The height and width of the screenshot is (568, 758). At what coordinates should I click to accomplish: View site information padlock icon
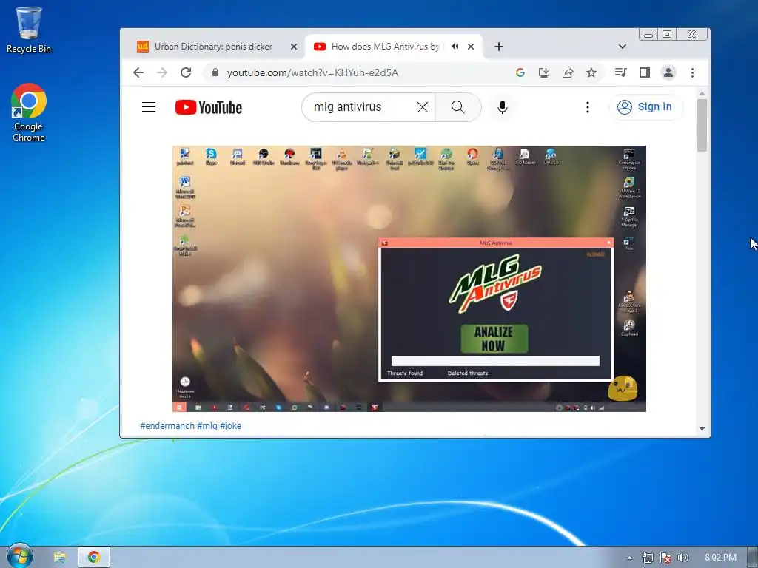pyautogui.click(x=215, y=72)
